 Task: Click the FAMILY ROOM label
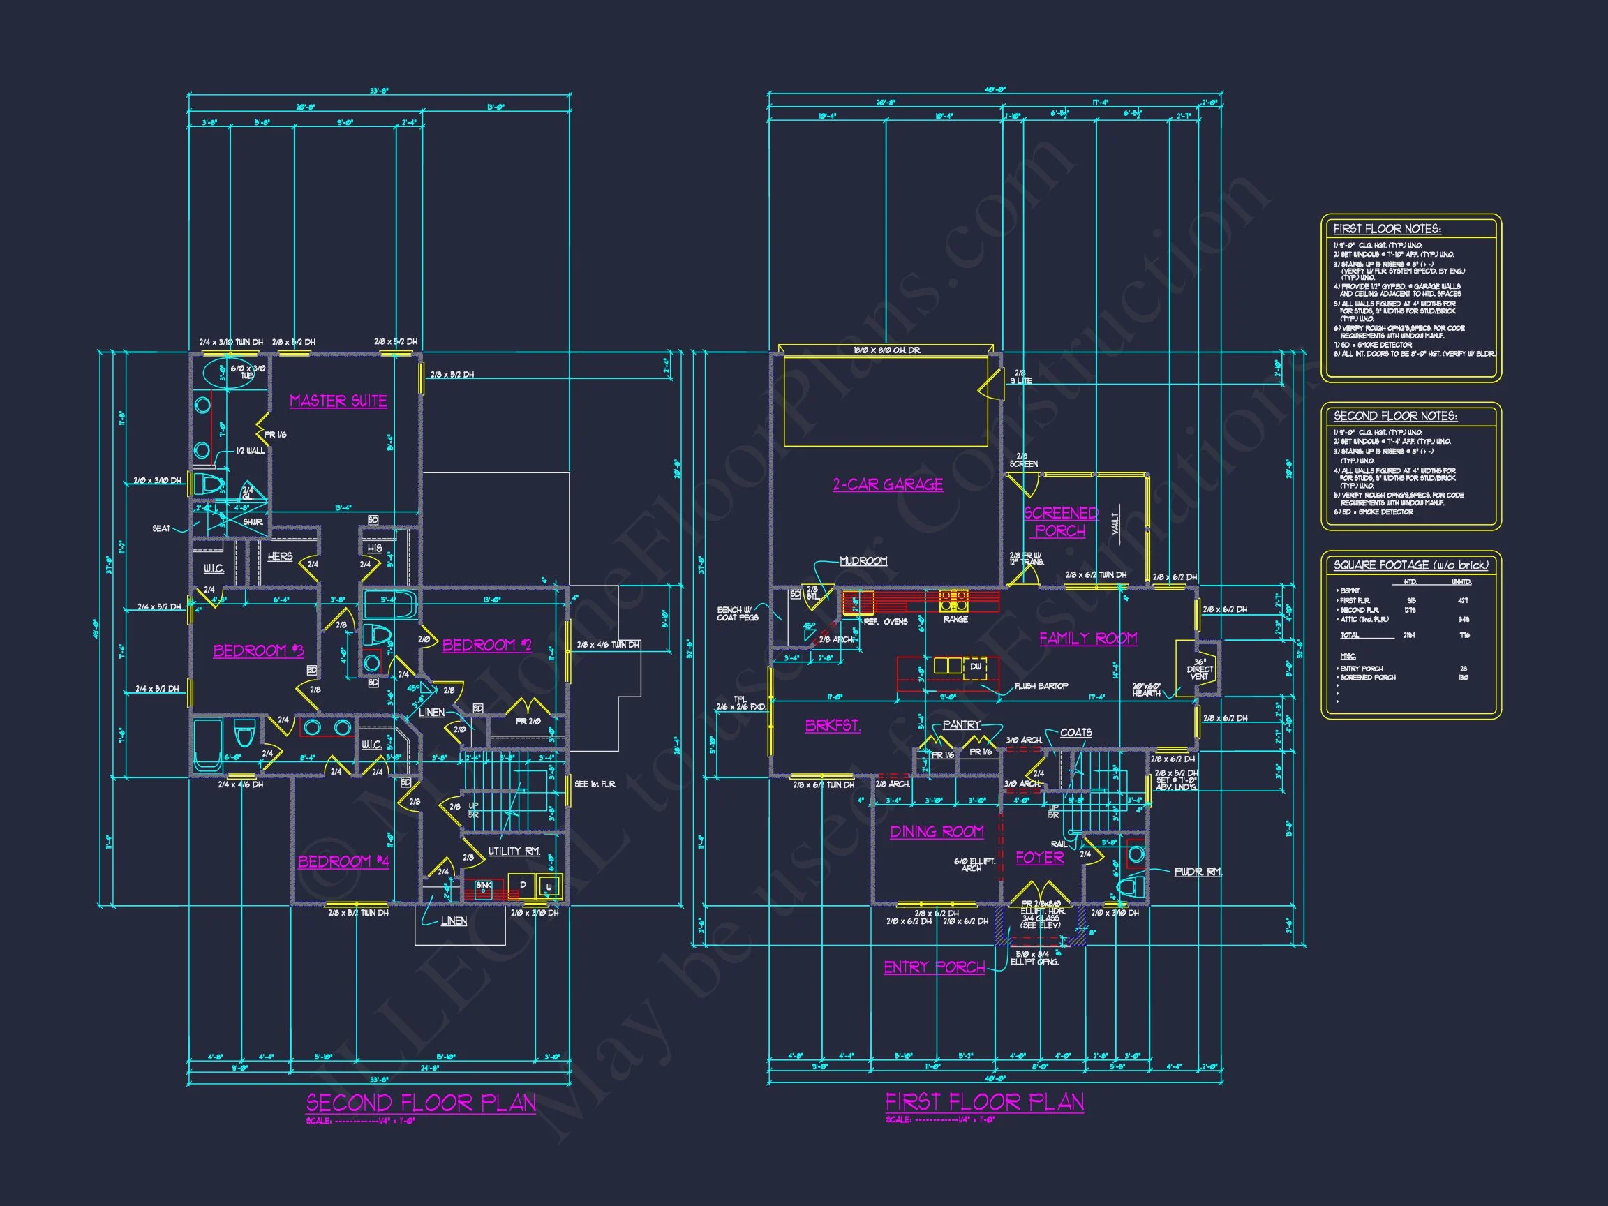[x=1087, y=639]
